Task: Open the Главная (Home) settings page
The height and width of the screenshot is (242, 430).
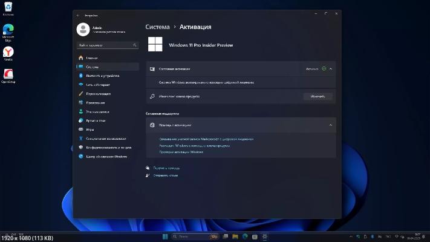Action: pos(108,58)
